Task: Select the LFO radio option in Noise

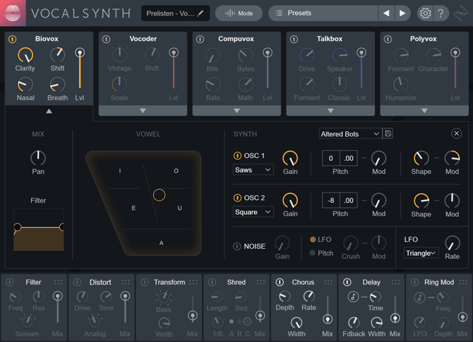Action: click(313, 239)
